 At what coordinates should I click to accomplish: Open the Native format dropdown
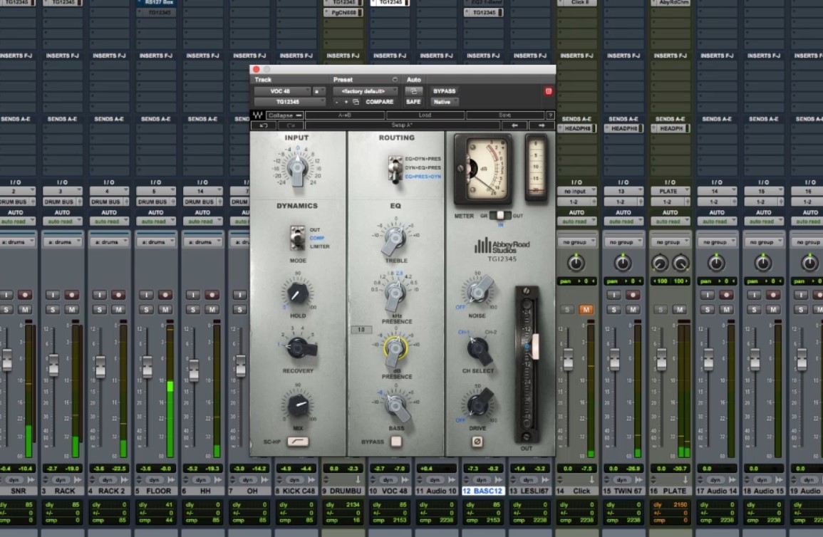[x=445, y=102]
